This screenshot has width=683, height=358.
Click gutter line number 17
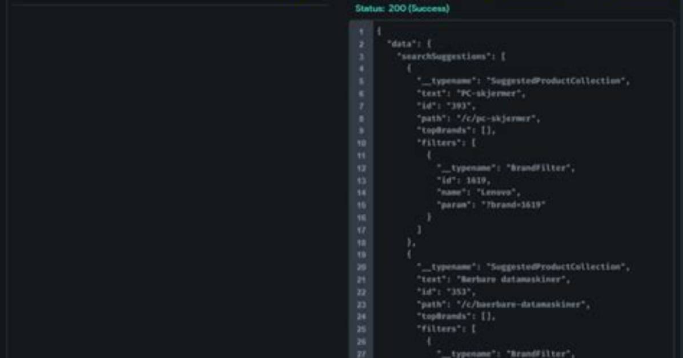[x=361, y=230]
